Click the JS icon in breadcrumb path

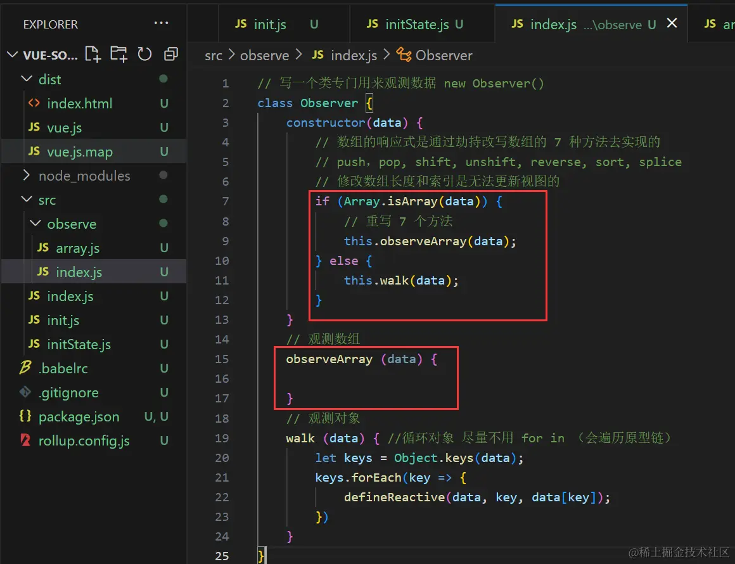pos(318,55)
